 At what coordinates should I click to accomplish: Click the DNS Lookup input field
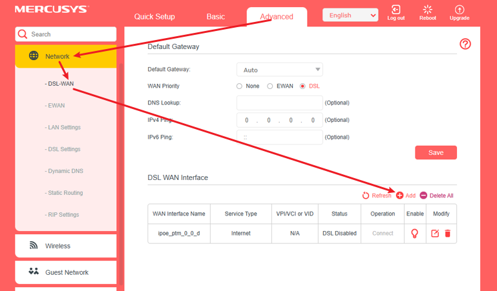coord(280,103)
